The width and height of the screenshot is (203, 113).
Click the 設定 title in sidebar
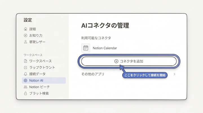[x=28, y=20]
